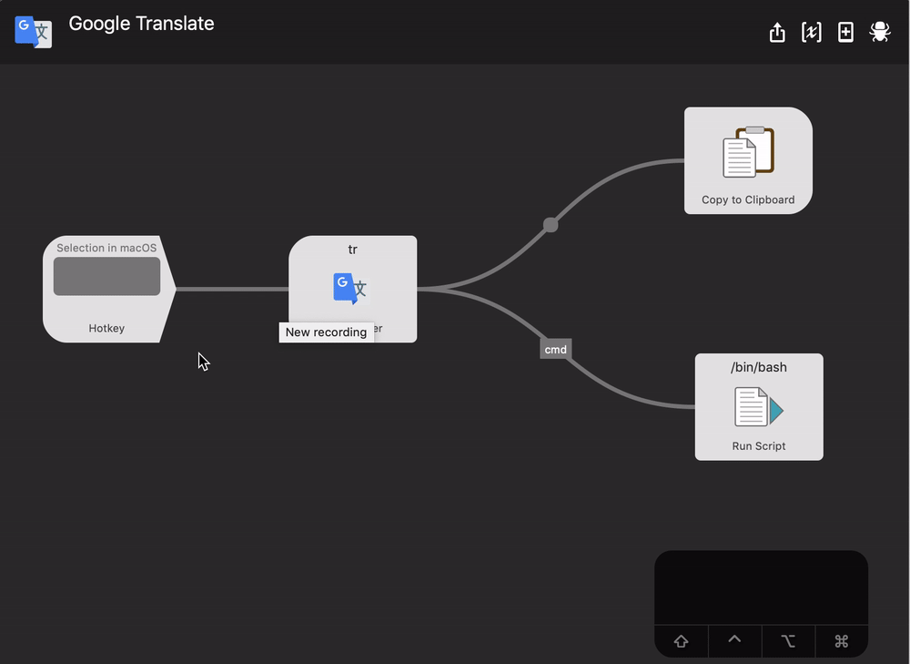This screenshot has width=910, height=664.
Task: Toggle the Shift modifier key
Action: coord(682,640)
